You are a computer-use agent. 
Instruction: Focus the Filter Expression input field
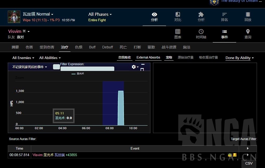click(87, 69)
